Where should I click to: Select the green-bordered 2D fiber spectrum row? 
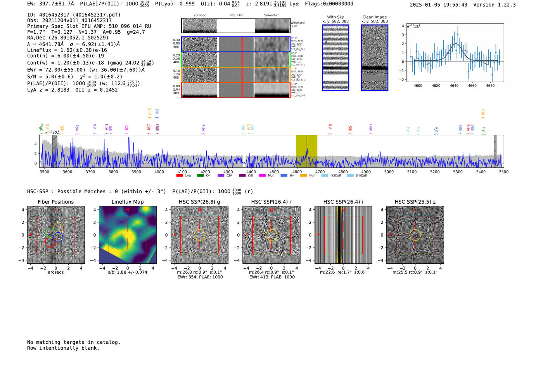(x=235, y=60)
